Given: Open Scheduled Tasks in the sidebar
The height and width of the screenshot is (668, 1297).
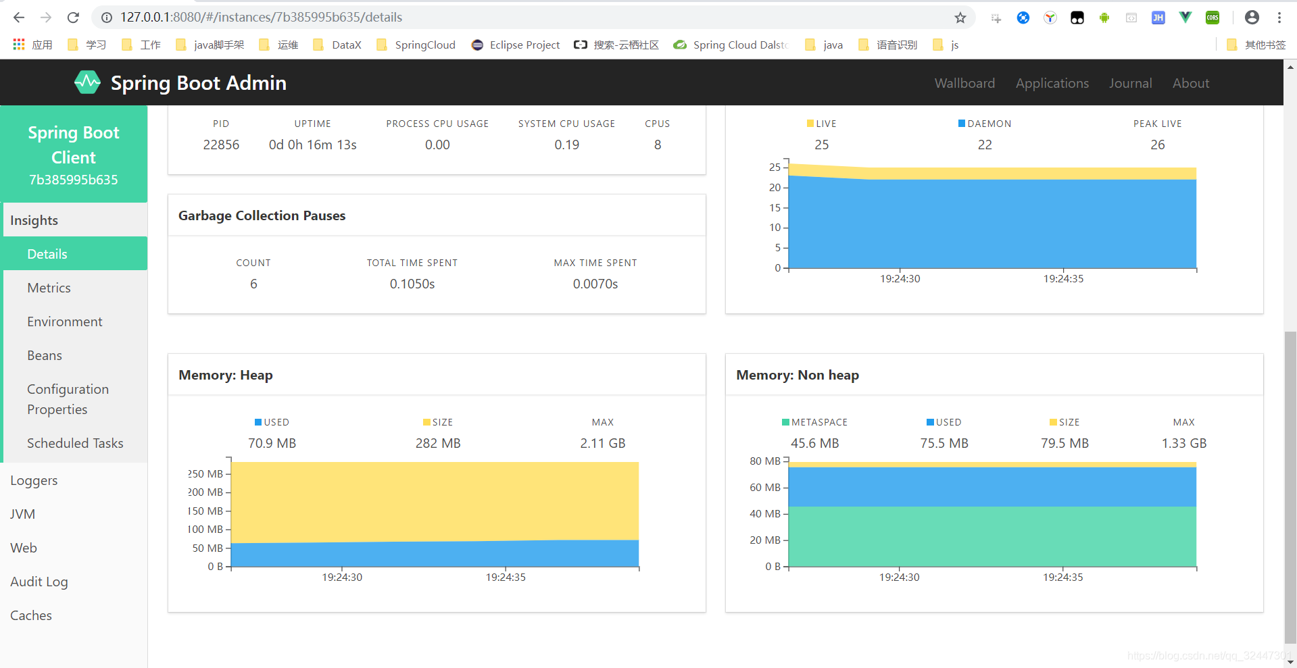Looking at the screenshot, I should (x=75, y=443).
